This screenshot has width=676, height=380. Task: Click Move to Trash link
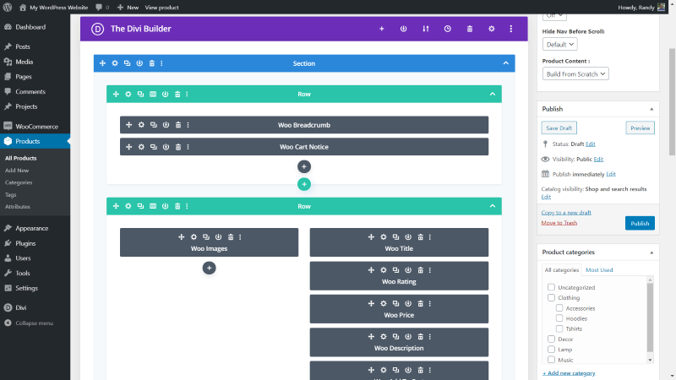pyautogui.click(x=559, y=223)
